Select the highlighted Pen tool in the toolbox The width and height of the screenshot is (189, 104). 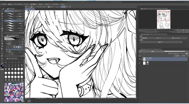(2, 29)
